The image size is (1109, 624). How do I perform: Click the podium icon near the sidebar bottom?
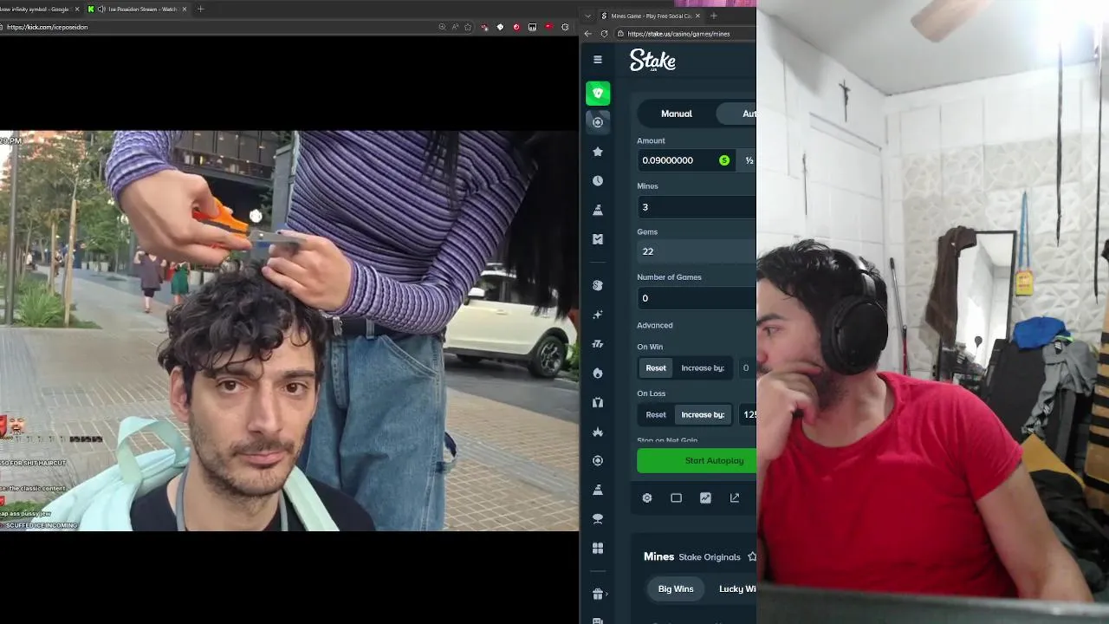598,490
